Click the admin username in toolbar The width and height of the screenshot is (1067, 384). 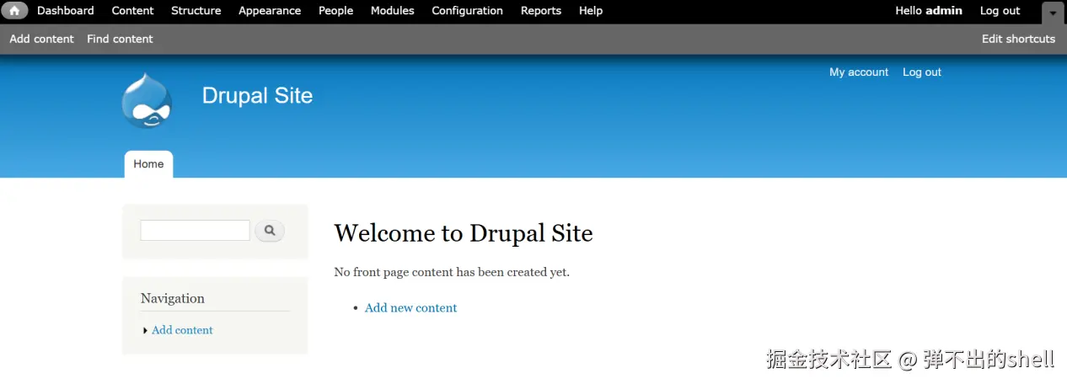944,11
